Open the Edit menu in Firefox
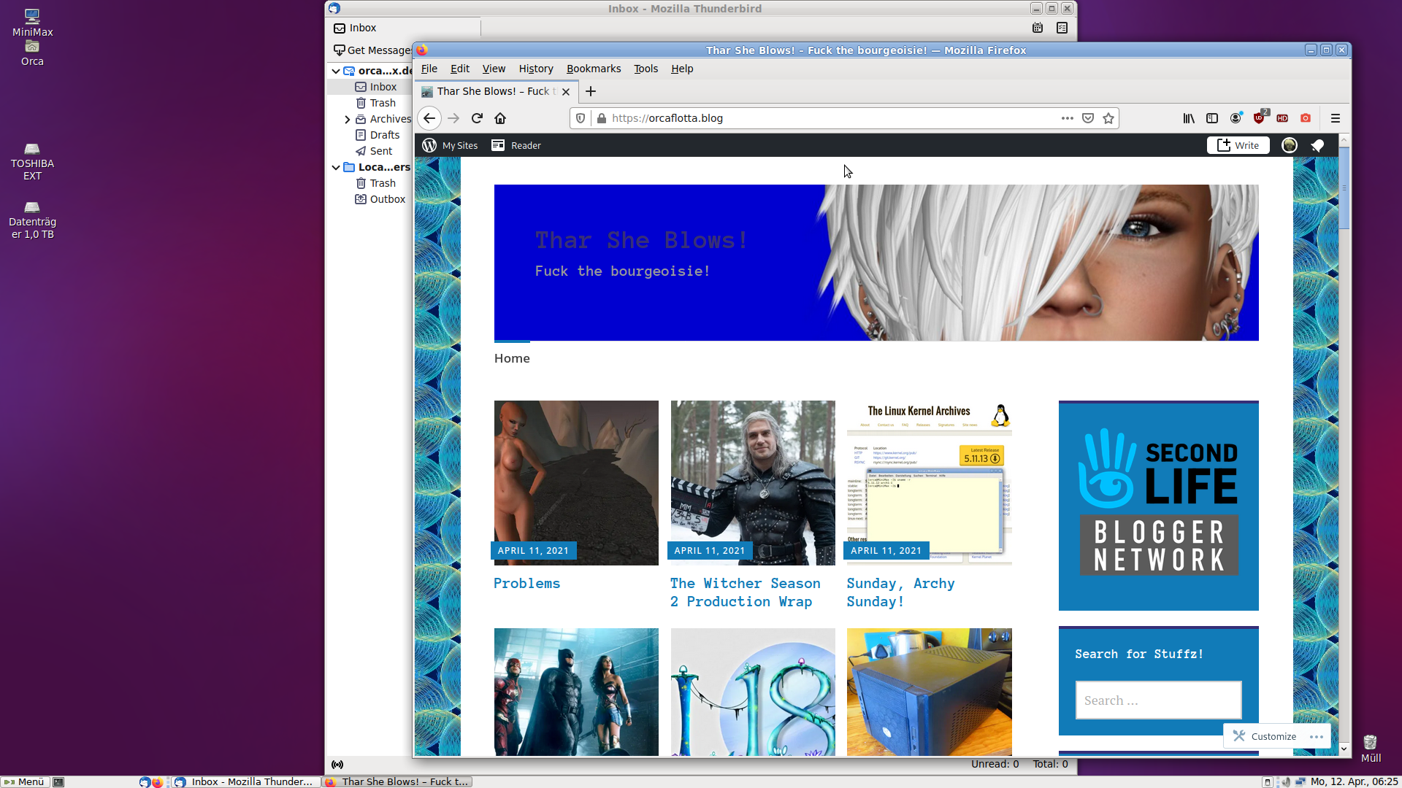The image size is (1402, 788). pos(460,69)
